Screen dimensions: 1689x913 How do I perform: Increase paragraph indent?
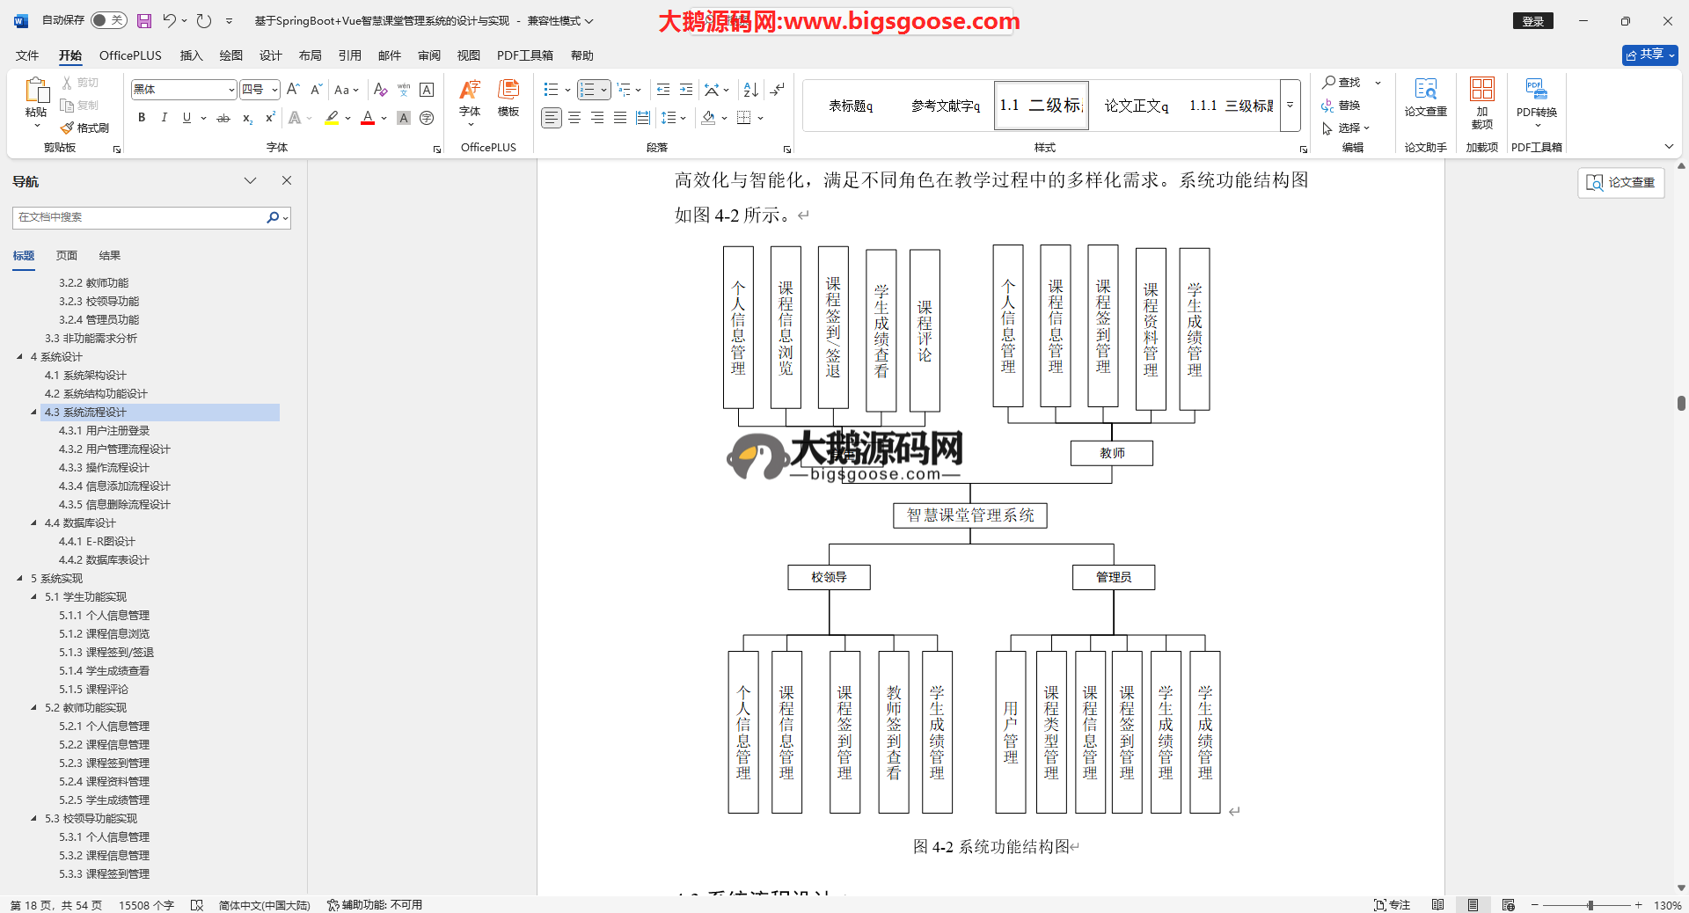686,90
